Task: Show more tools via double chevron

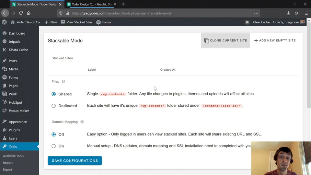Action: coord(296,13)
